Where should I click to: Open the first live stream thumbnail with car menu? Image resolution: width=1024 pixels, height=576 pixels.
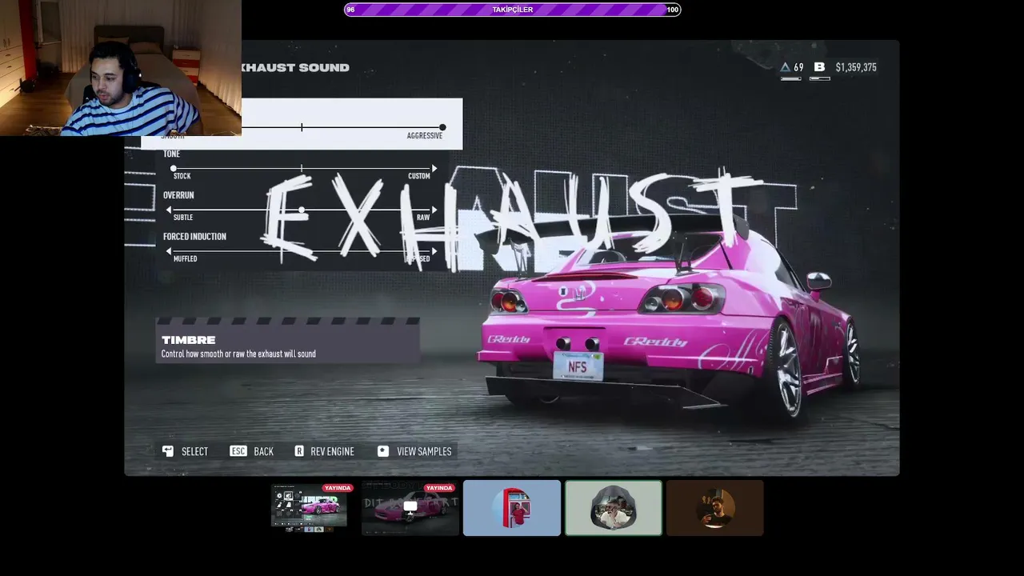309,508
